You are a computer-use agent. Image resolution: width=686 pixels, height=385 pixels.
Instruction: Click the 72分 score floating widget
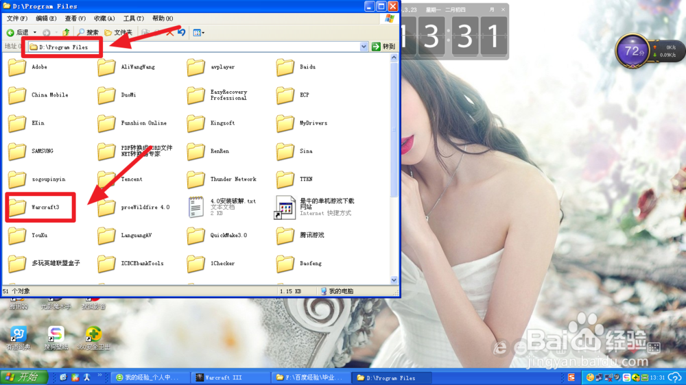click(x=632, y=51)
